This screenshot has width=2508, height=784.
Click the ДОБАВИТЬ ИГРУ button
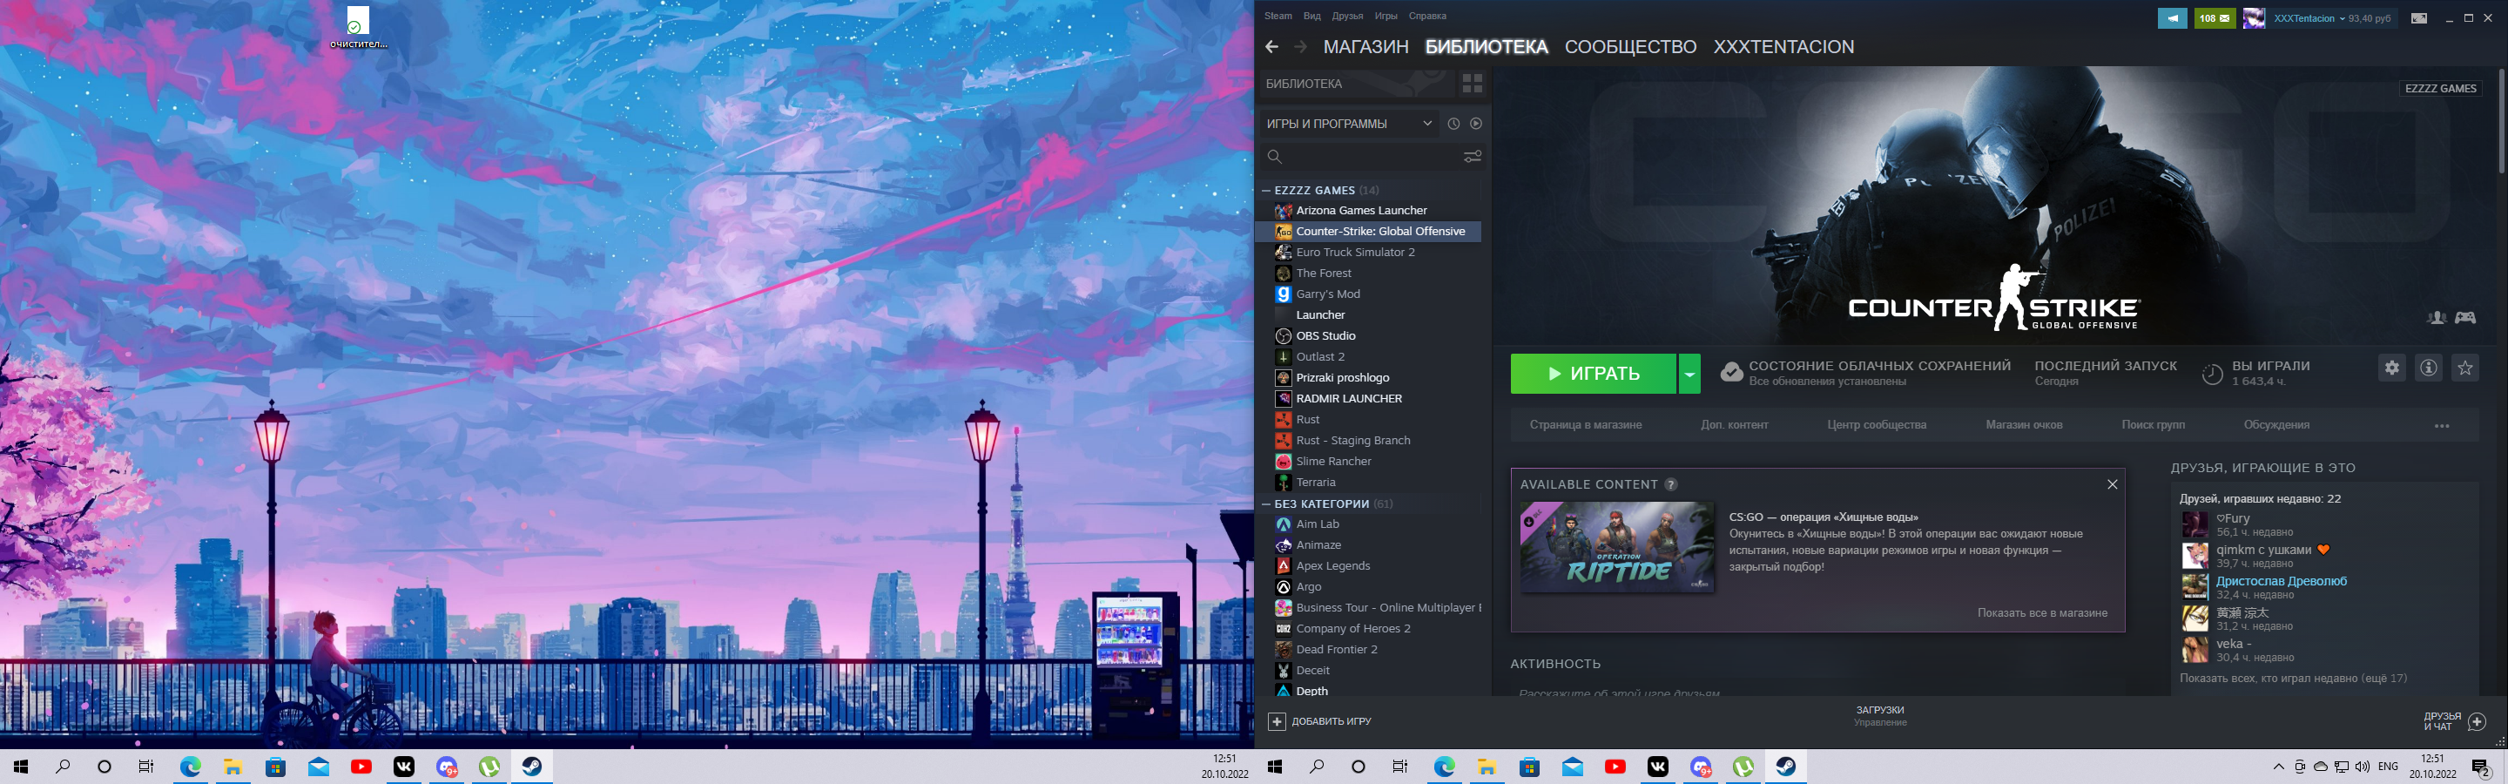[x=1319, y=721]
